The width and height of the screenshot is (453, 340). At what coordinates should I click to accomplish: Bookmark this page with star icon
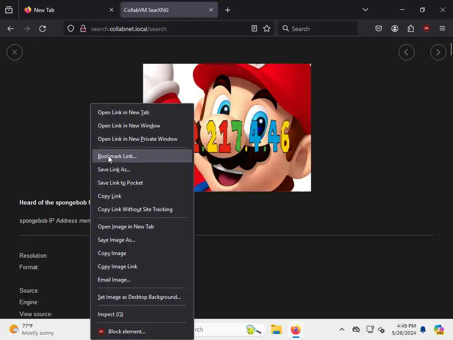coord(267,29)
